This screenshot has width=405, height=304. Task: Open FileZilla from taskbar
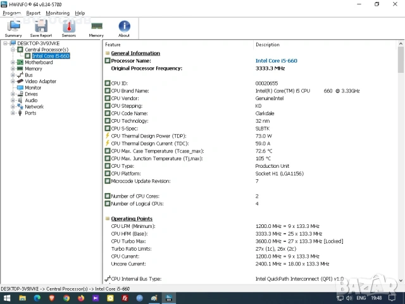click(125, 298)
